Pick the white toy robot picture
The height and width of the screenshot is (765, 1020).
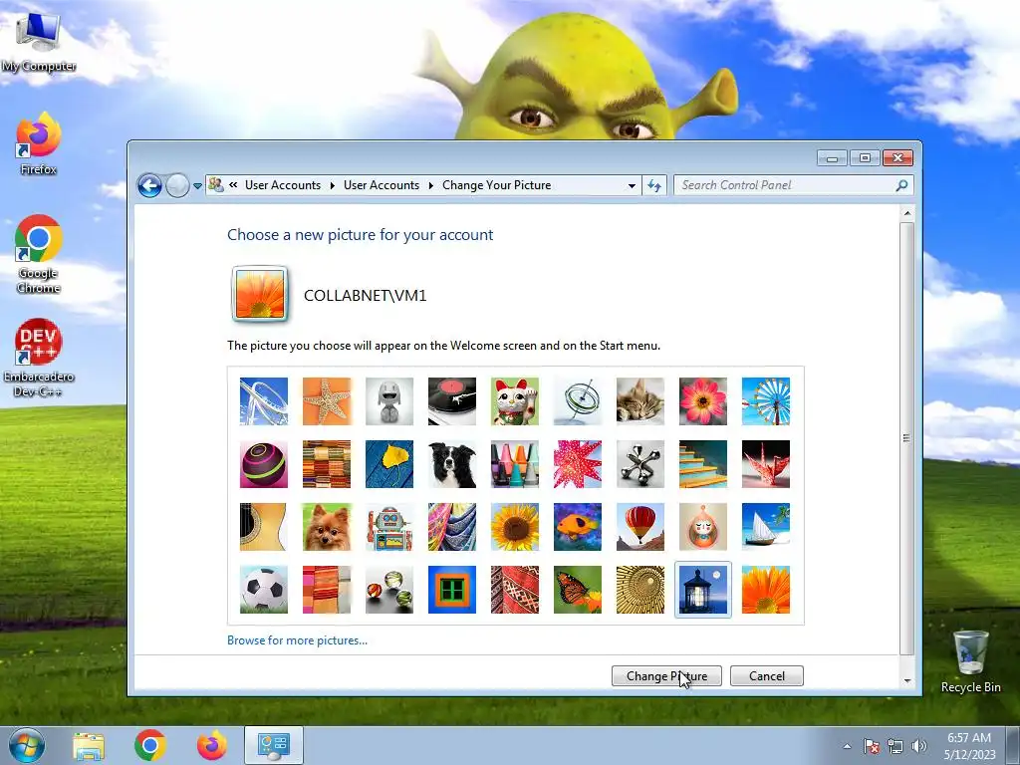389,401
